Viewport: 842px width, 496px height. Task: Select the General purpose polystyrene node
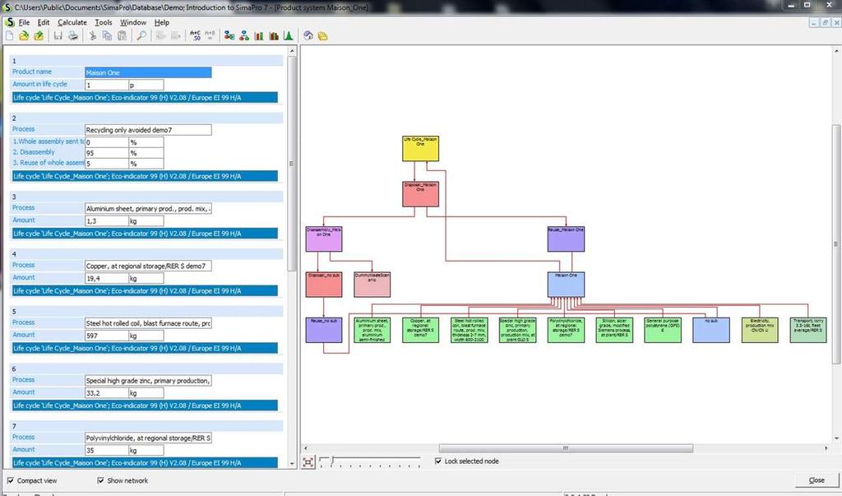click(663, 330)
